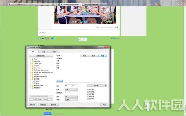This screenshot has width=186, height=116.
Task: Refresh the page using the address bar icon
Action: (x=56, y=4)
